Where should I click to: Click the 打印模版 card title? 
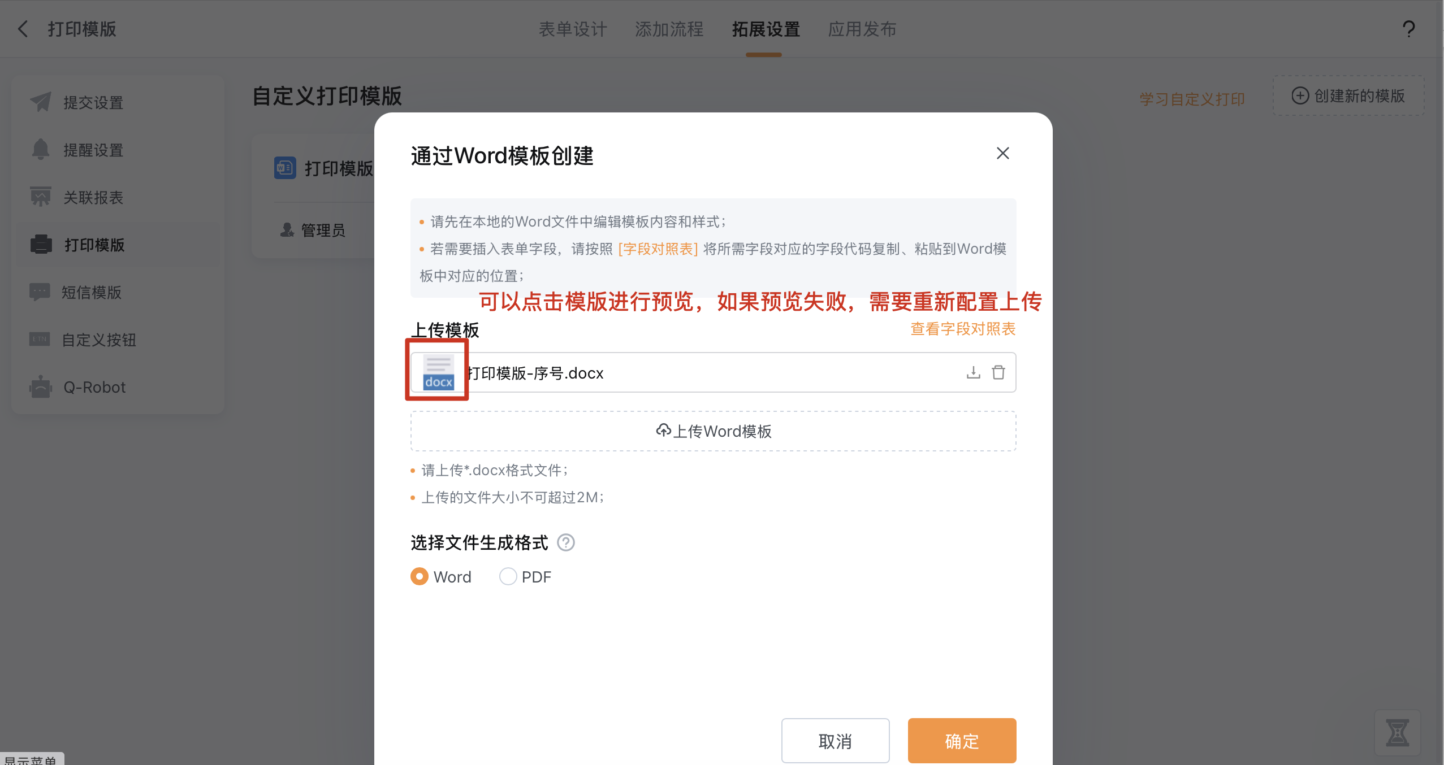[339, 168]
